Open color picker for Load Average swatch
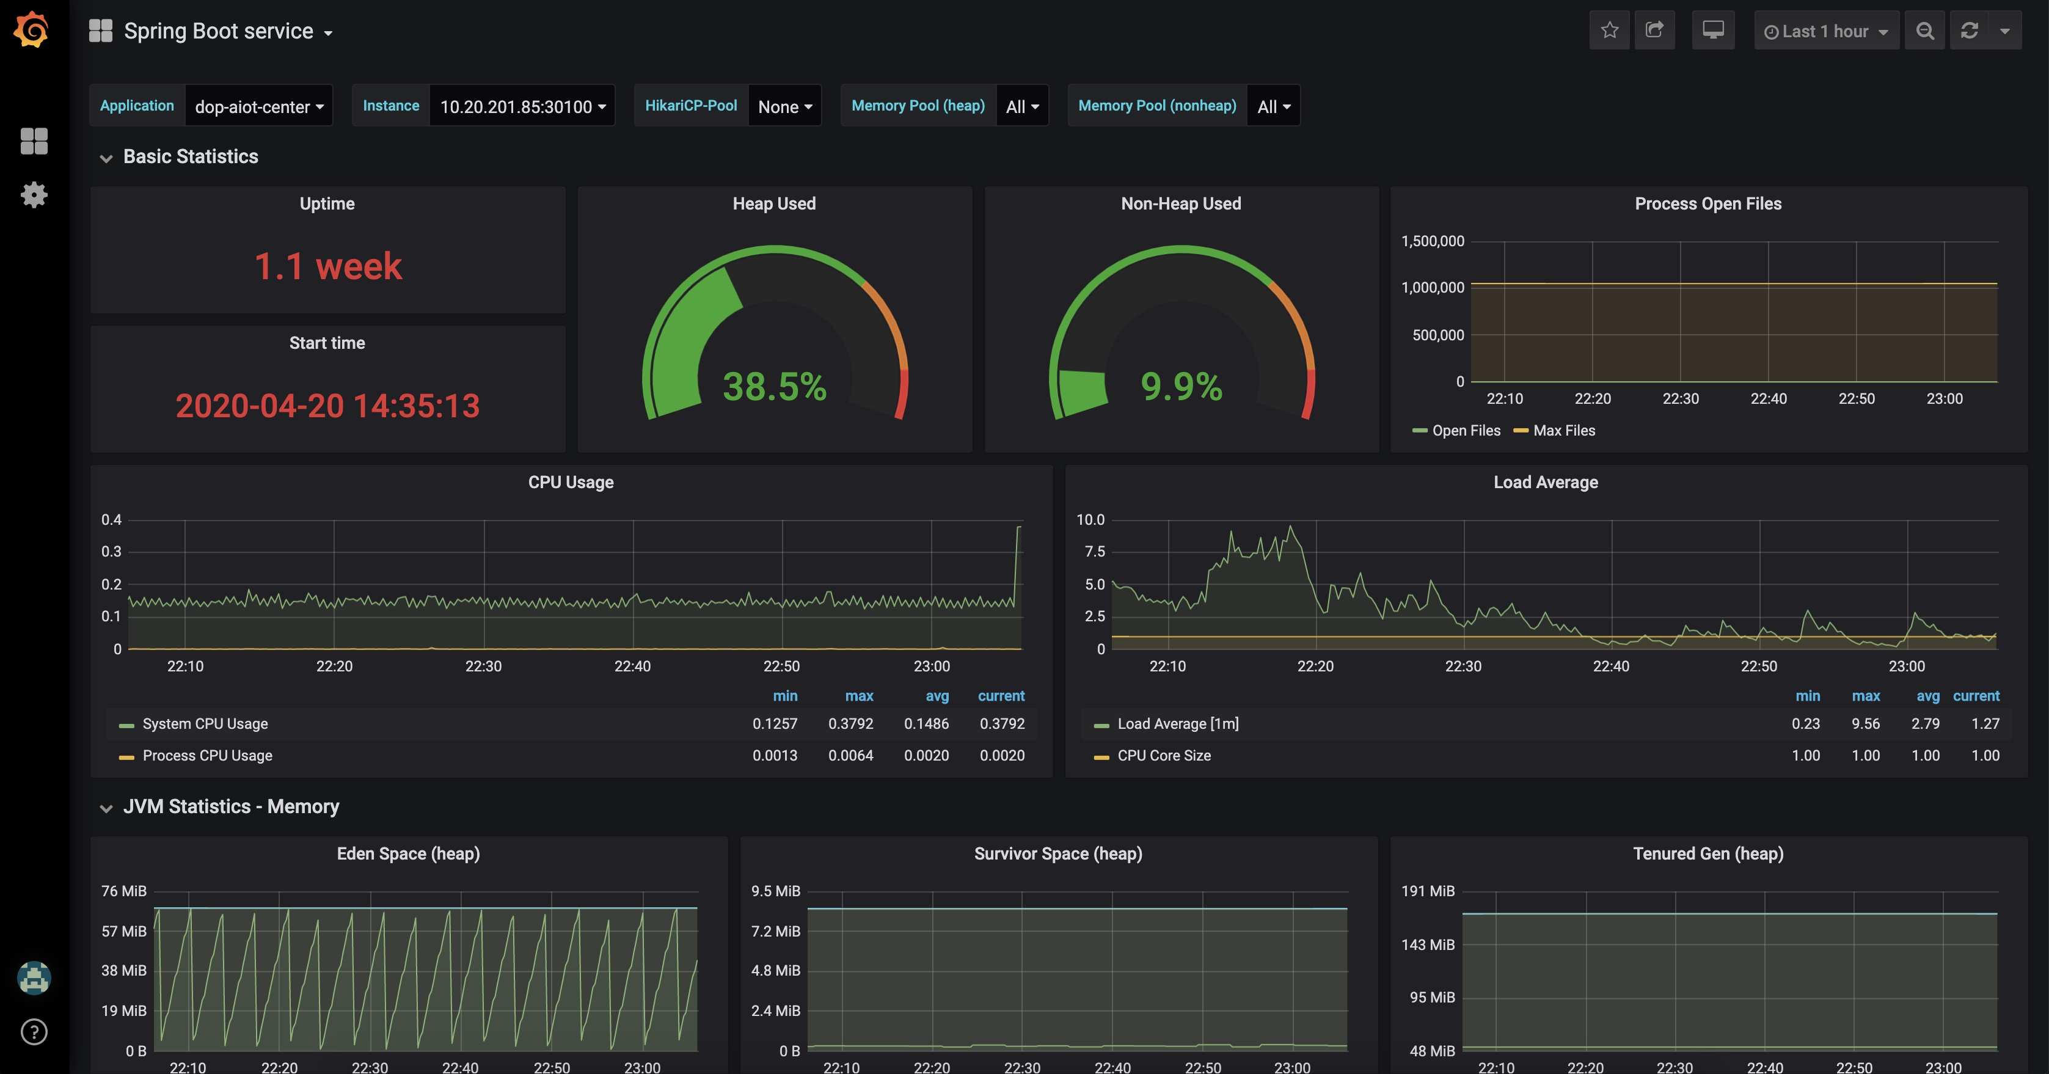The width and height of the screenshot is (2049, 1074). pos(1101,726)
